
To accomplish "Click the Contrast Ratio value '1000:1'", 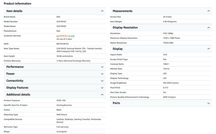I will [x=166, y=64].
